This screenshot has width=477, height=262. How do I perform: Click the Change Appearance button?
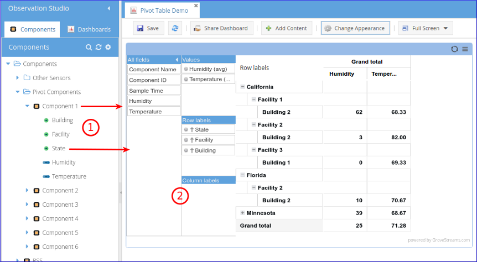pyautogui.click(x=355, y=28)
